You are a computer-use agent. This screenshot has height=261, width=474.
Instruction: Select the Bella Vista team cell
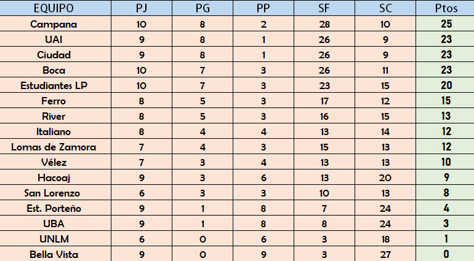(55, 254)
